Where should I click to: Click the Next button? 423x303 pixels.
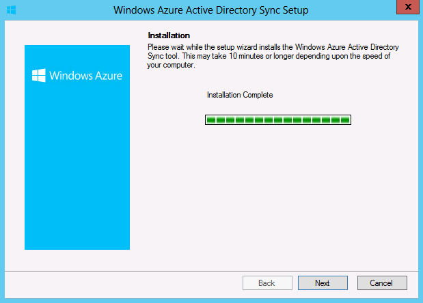(323, 283)
